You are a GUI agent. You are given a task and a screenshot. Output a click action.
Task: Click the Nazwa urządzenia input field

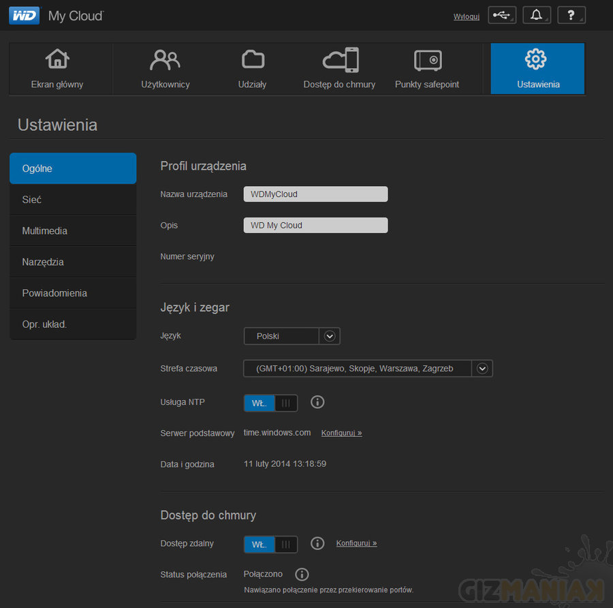(x=315, y=194)
